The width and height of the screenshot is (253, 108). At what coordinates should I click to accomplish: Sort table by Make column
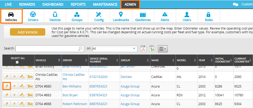(163, 60)
